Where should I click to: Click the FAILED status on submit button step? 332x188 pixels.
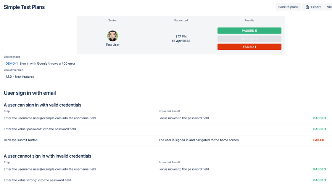(x=319, y=140)
